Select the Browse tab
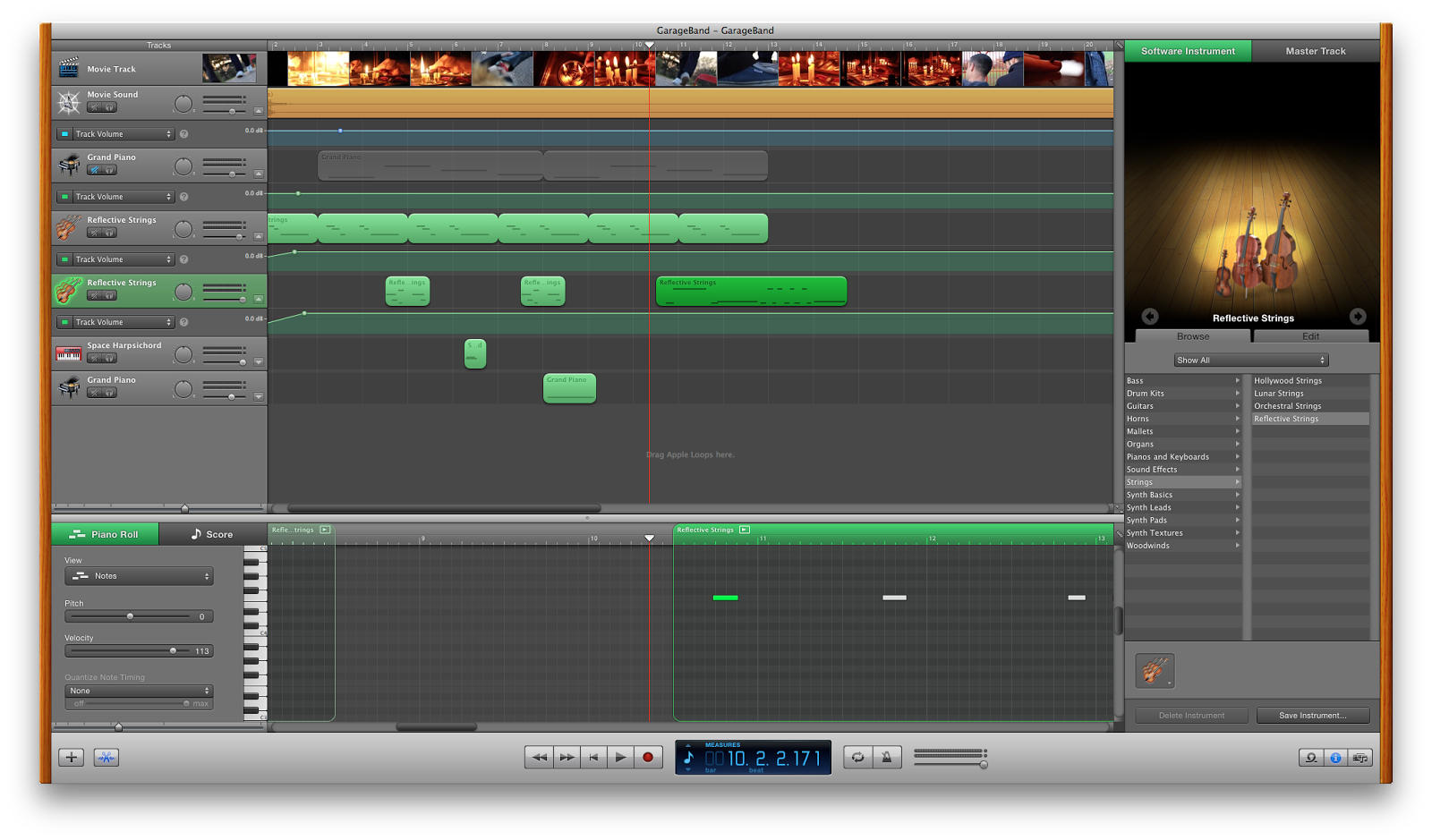 coord(1193,336)
